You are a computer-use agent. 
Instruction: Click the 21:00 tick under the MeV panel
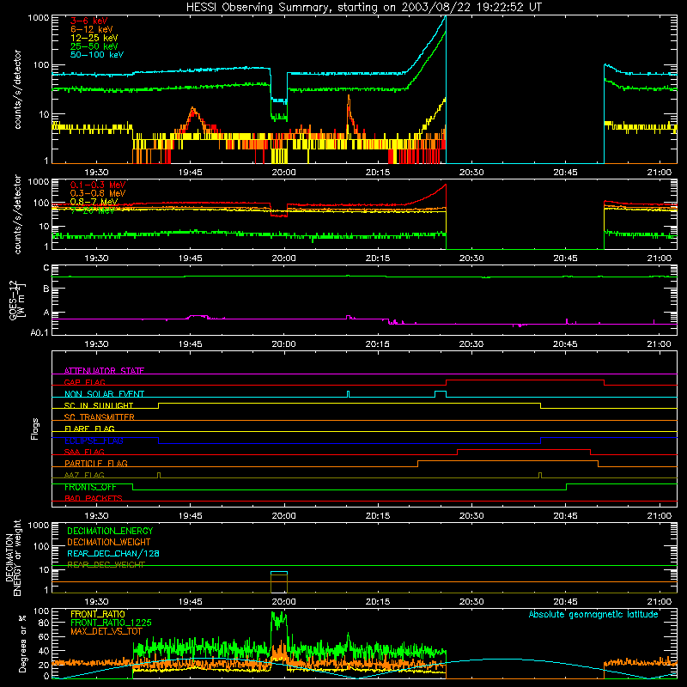pos(660,258)
